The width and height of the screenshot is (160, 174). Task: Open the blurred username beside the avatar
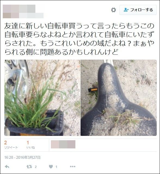coord(31,11)
